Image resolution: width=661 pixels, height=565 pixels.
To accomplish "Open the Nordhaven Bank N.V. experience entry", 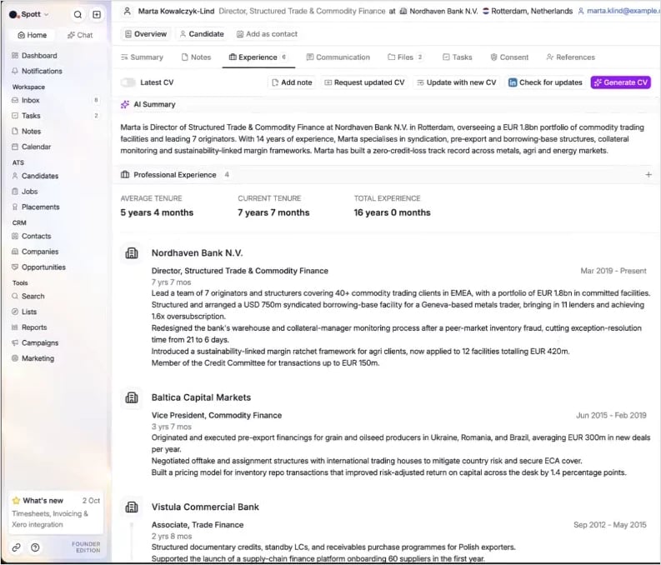I will [197, 253].
